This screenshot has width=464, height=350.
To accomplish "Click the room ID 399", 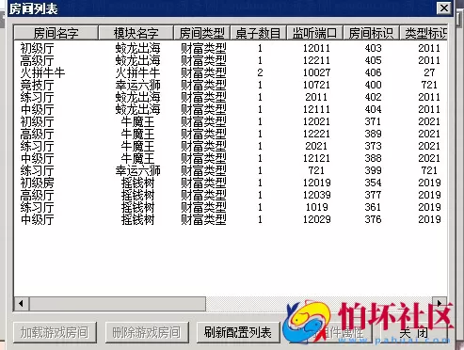I will (x=373, y=170).
